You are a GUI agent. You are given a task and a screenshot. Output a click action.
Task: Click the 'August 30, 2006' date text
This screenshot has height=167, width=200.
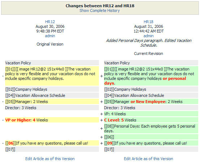[x=50, y=26]
